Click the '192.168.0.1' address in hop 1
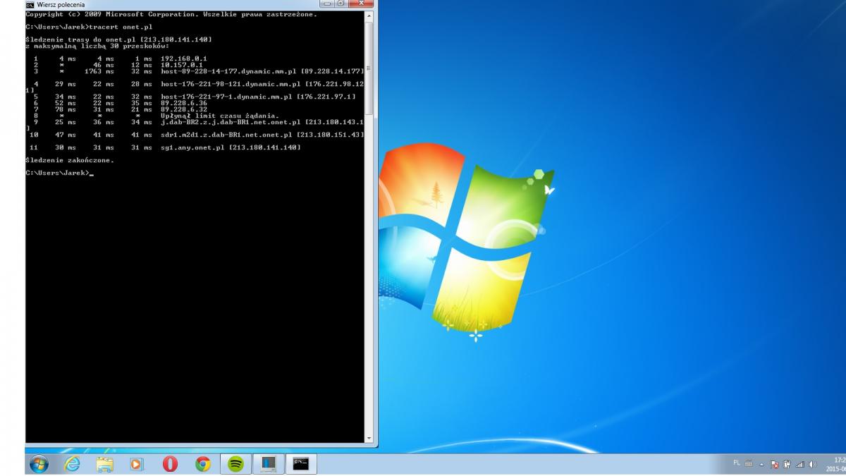846x476 pixels. [x=184, y=59]
